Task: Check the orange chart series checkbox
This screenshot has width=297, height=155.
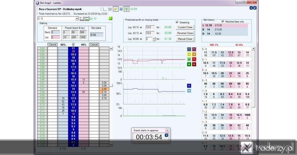Action: tap(194, 54)
